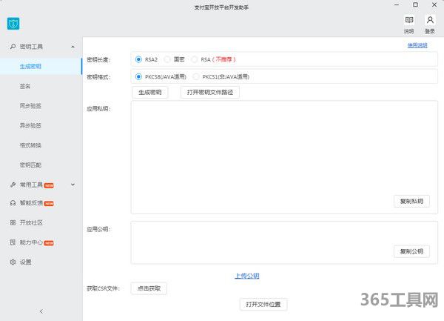The image size is (444, 321).
Task: Collapse the sidebar with bottom arrow
Action: pos(41,311)
